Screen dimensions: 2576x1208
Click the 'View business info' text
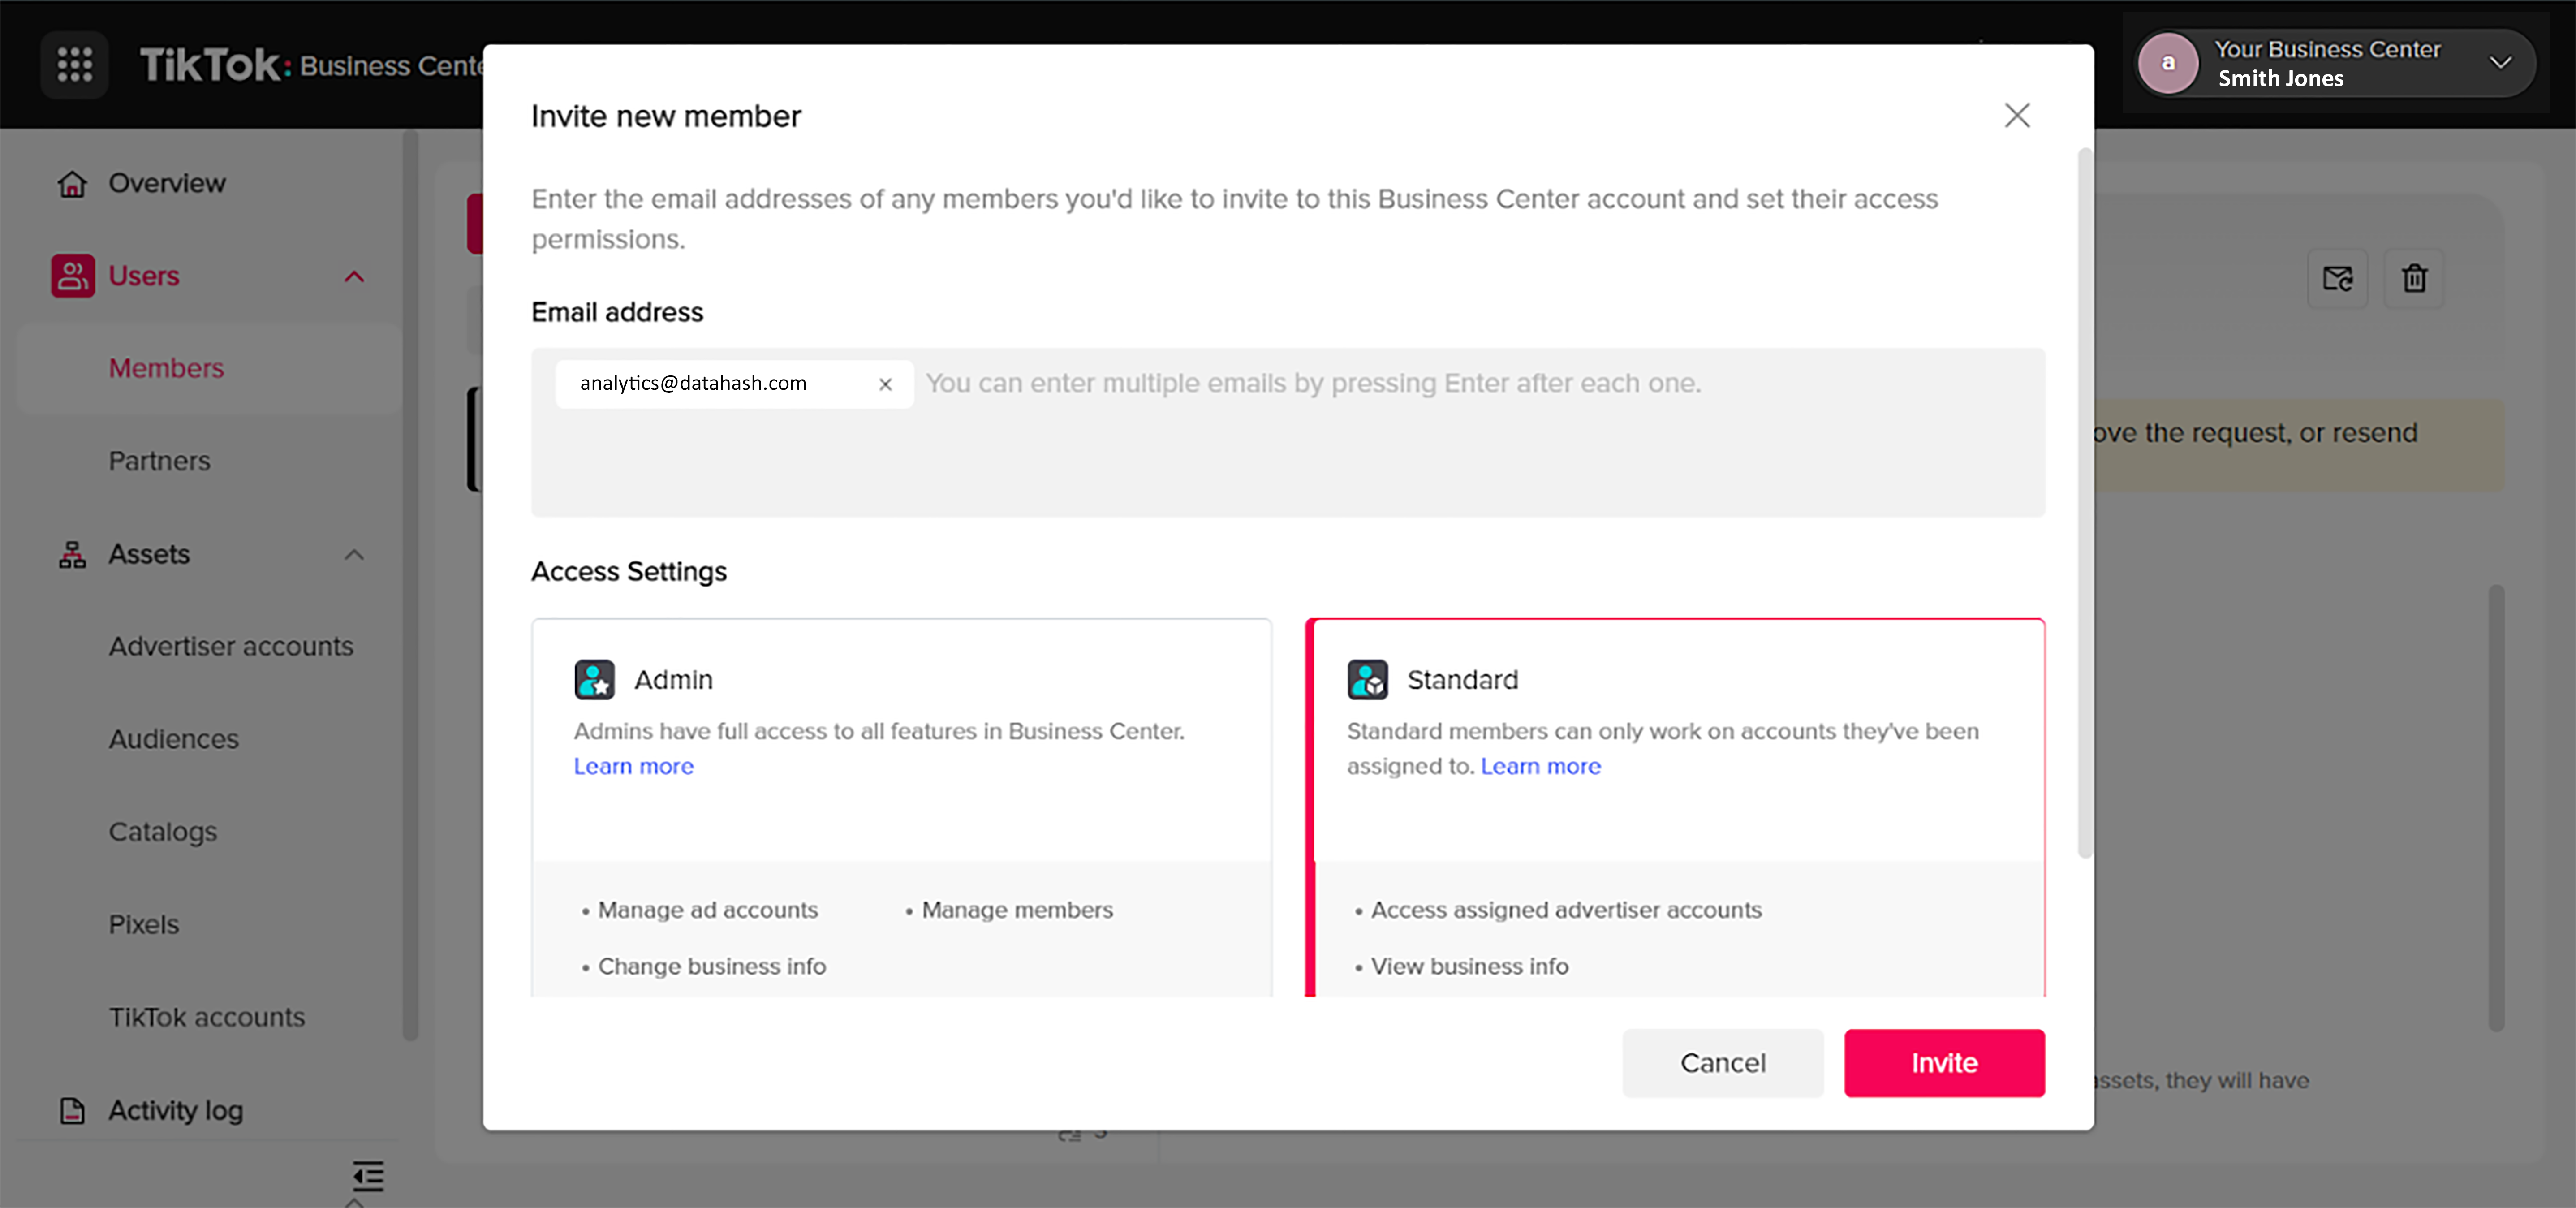pos(1469,967)
